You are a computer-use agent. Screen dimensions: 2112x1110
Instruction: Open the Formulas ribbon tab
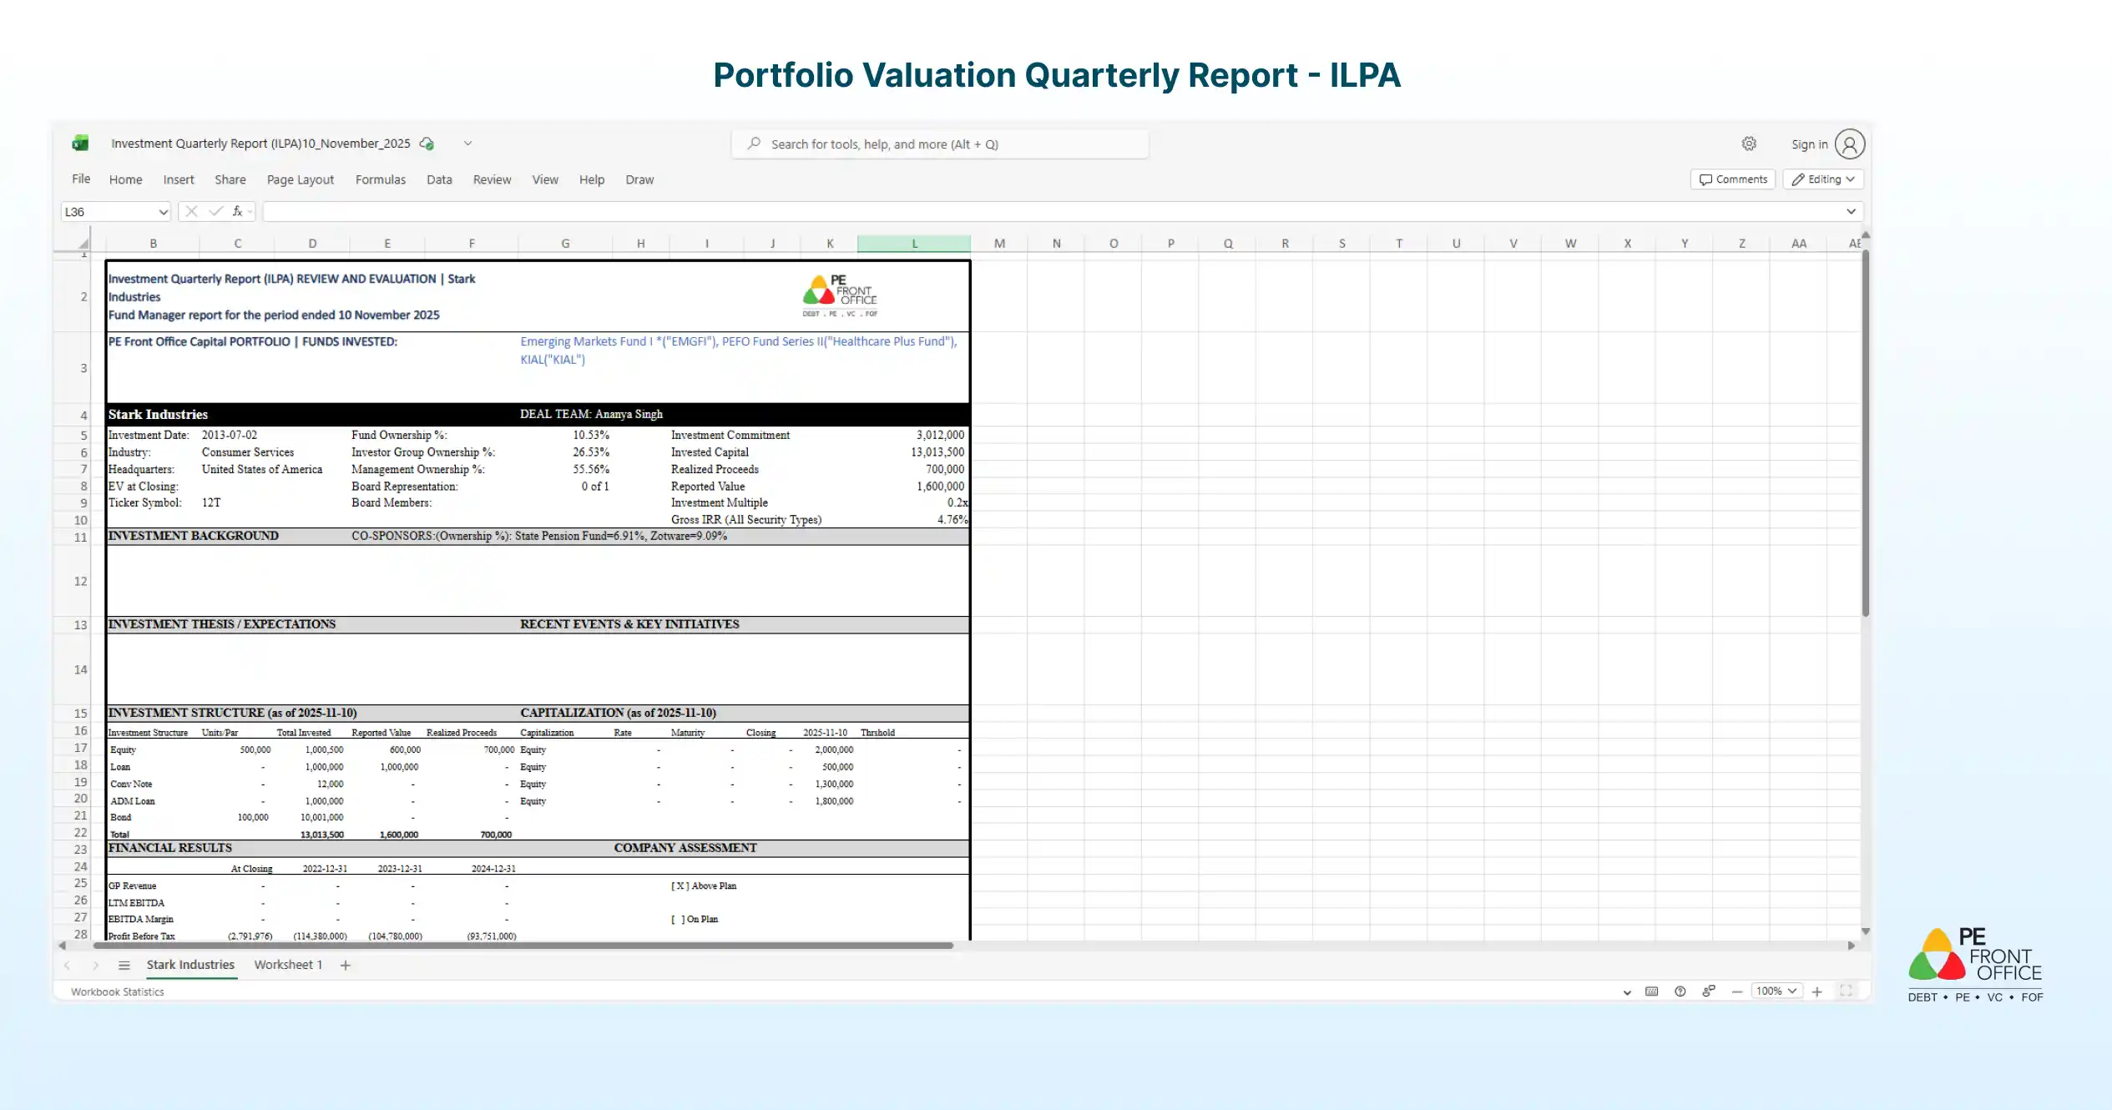[381, 179]
